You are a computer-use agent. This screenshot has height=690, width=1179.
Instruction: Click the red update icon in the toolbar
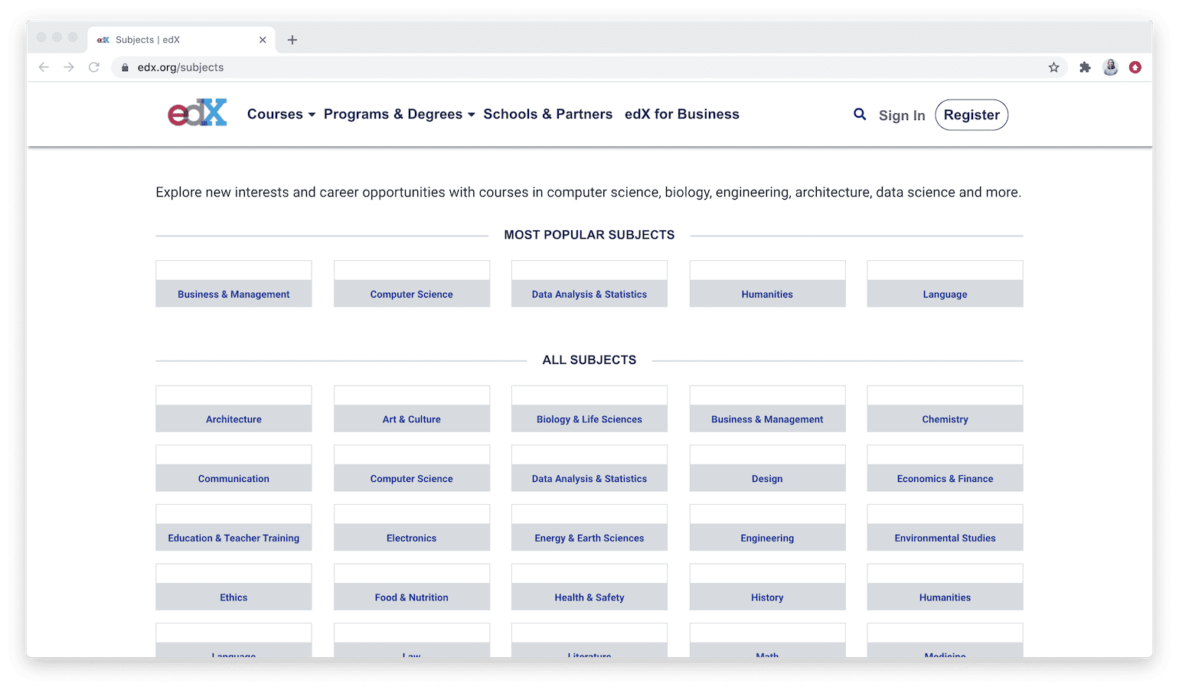click(1135, 67)
